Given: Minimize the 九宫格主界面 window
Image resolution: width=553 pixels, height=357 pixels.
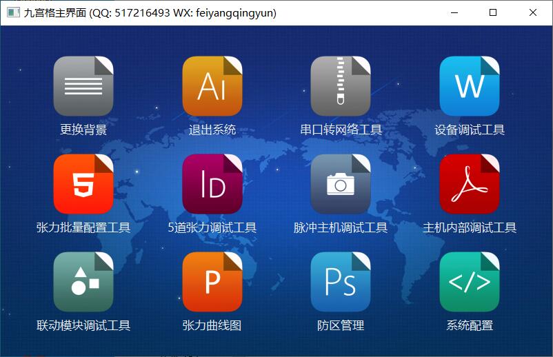Looking at the screenshot, I should [x=453, y=12].
